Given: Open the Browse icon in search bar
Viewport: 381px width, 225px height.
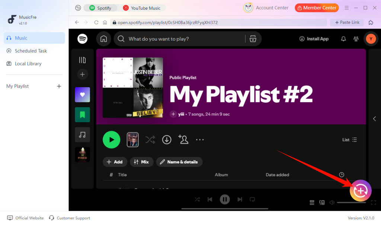Looking at the screenshot, I should (x=253, y=39).
